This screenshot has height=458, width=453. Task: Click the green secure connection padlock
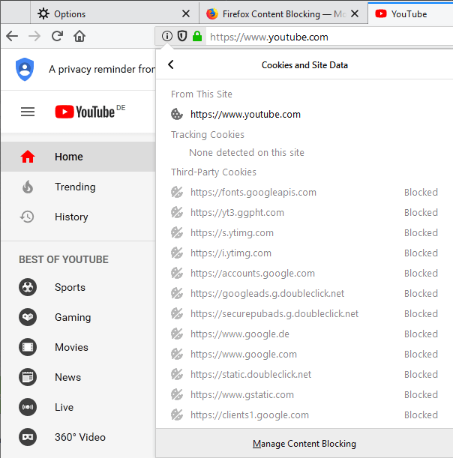point(197,36)
